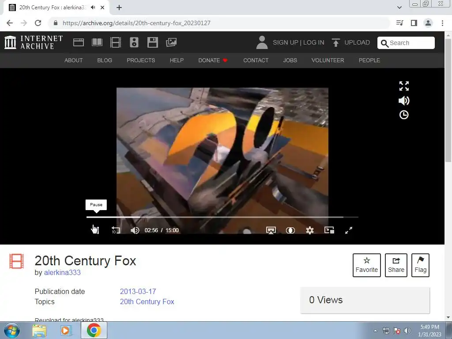The height and width of the screenshot is (339, 452).
Task: Click the SIGN UP link
Action: point(286,42)
